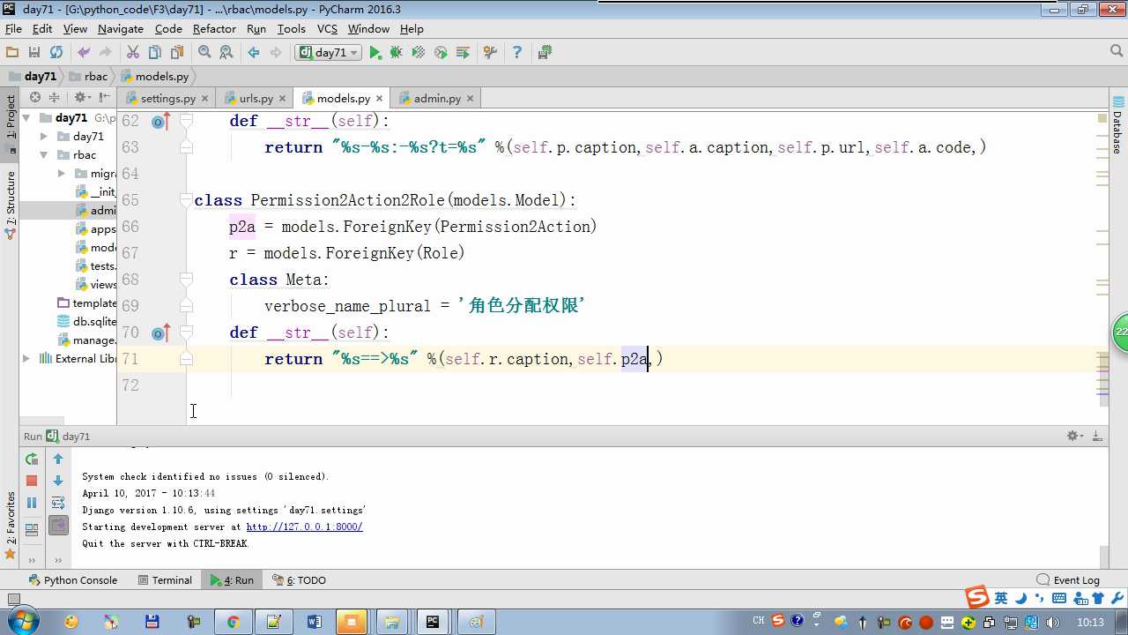This screenshot has height=635, width=1128.
Task: Click the Save All toolbar icon
Action: [34, 53]
